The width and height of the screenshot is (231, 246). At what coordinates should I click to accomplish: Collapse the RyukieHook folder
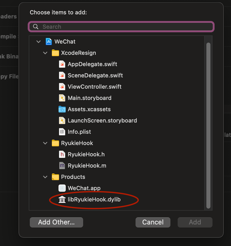pyautogui.click(x=45, y=143)
